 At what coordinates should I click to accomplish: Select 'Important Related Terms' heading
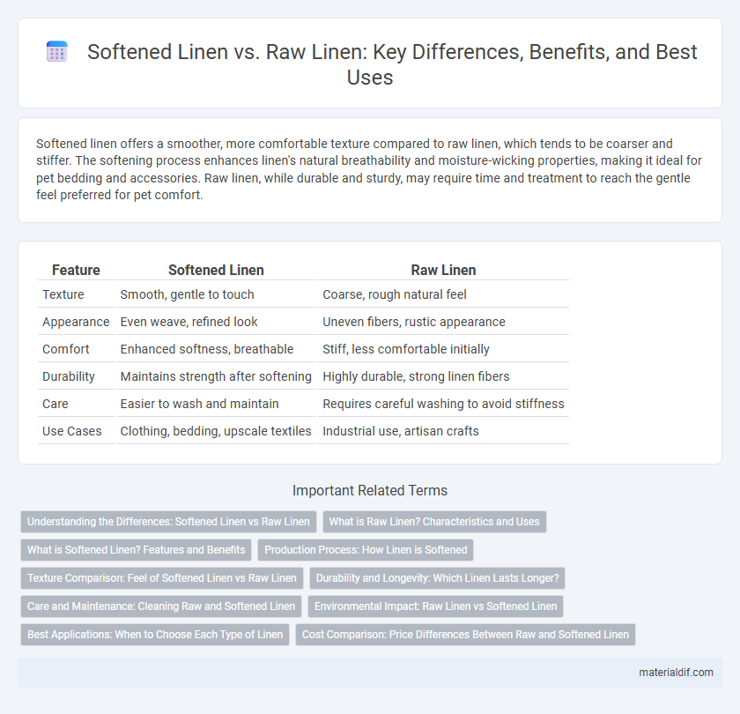pyautogui.click(x=370, y=491)
